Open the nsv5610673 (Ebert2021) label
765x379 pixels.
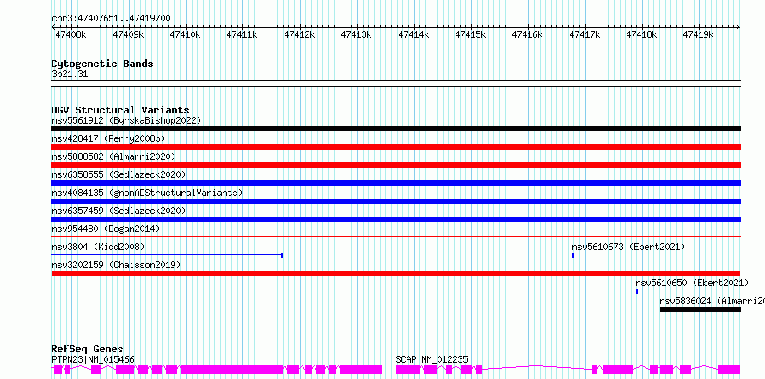628,247
